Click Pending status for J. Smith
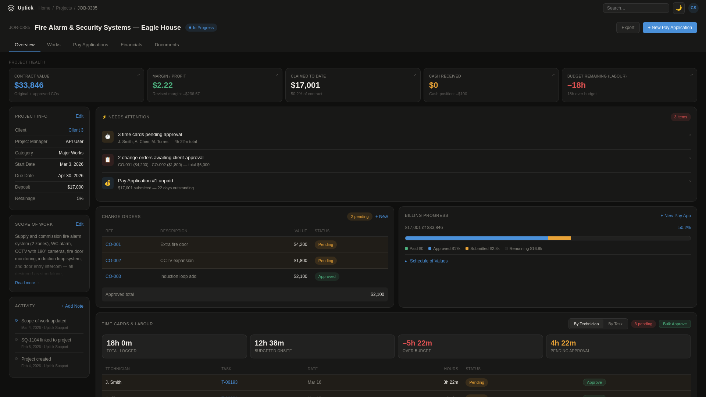Image resolution: width=706 pixels, height=397 pixels. pos(477,382)
